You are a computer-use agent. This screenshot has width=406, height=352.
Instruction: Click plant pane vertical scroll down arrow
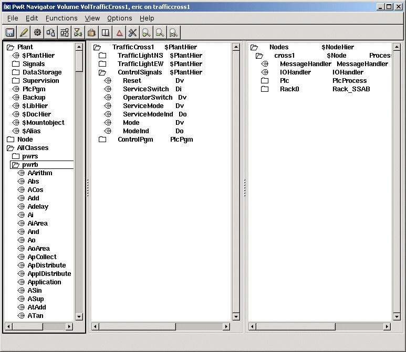coord(236,316)
